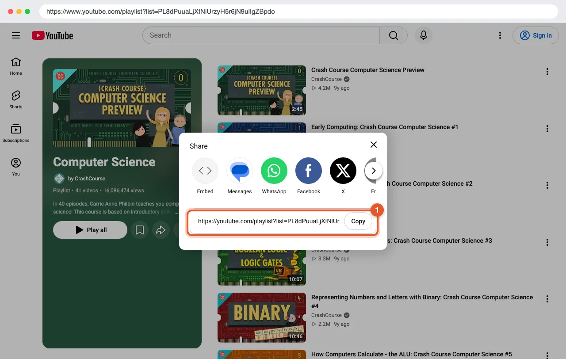566x359 pixels.
Task: Click the search magnifier button
Action: tap(394, 35)
